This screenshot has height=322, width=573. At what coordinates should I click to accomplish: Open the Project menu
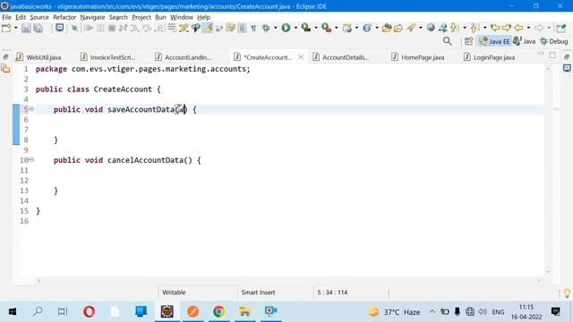click(x=141, y=17)
